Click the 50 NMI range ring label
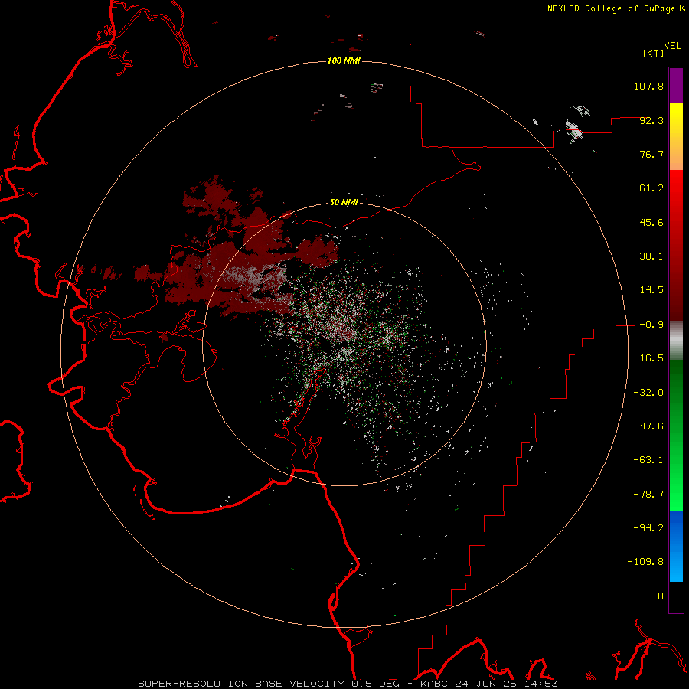 point(344,202)
